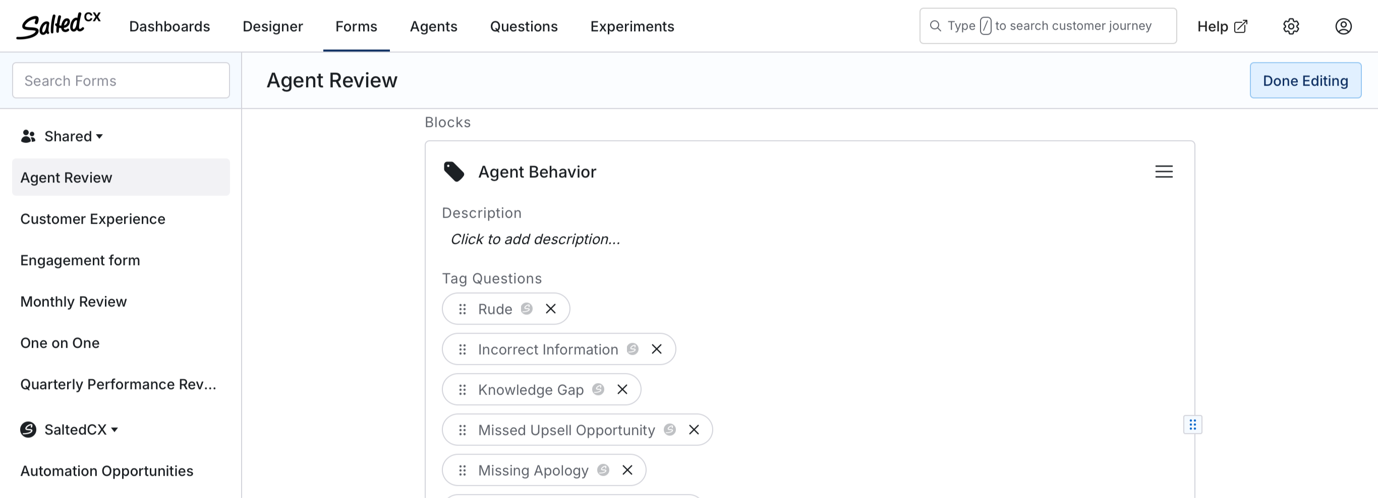Click the SaltedCX badge on Missed Upsell Opportunity
Screen dimensions: 1378x498
[670, 429]
